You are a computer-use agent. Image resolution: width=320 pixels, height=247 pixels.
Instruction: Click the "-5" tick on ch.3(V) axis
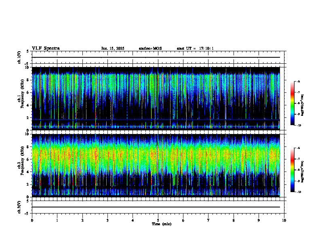point(27,214)
